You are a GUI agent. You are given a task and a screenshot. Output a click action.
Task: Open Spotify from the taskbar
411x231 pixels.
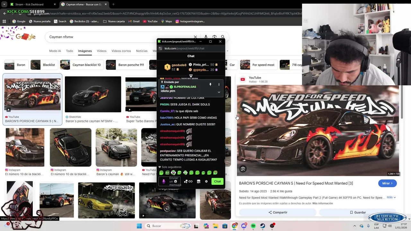click(253, 226)
